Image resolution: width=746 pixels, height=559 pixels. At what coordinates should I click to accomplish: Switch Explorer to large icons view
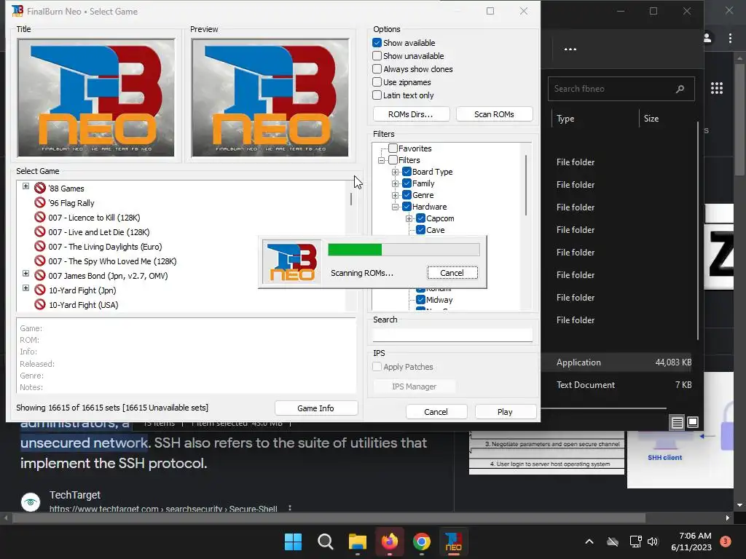[x=693, y=422]
